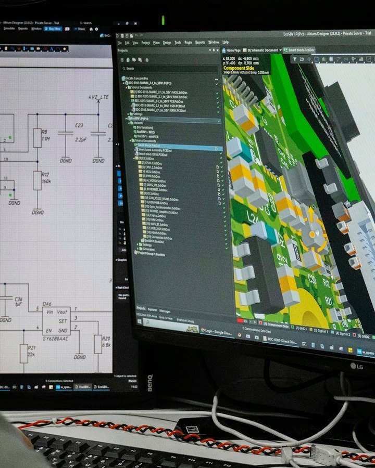Viewport: 375px width, 468px height.
Task: Click the Search field in Projects panel
Action: 169,69
